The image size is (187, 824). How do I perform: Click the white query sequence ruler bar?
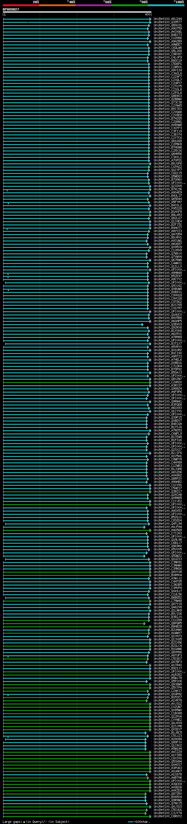(77, 12)
